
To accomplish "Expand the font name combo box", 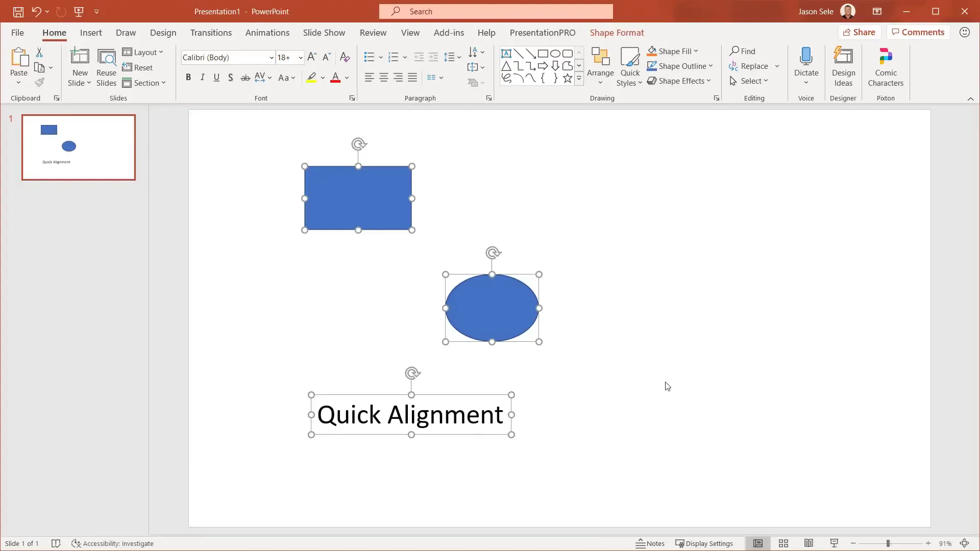I will (272, 57).
